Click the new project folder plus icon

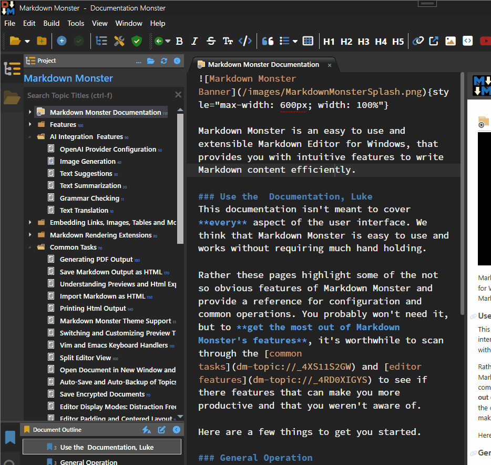42,41
